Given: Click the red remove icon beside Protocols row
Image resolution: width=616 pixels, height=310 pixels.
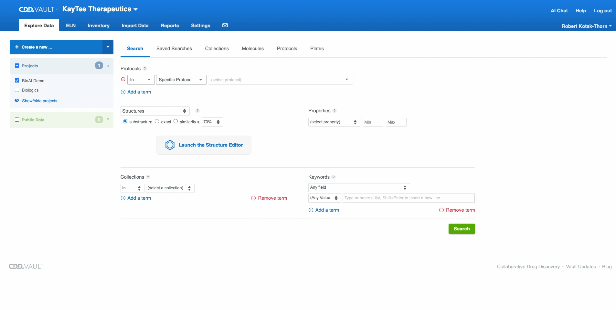Looking at the screenshot, I should tap(123, 79).
